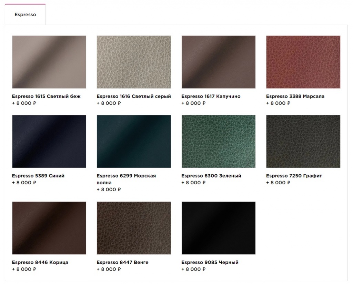Viewport: 353px width, 286px height.
Task: Click the '+ 8 000 ₽' price under Espresso 9085 Черный
Action: pyautogui.click(x=193, y=269)
